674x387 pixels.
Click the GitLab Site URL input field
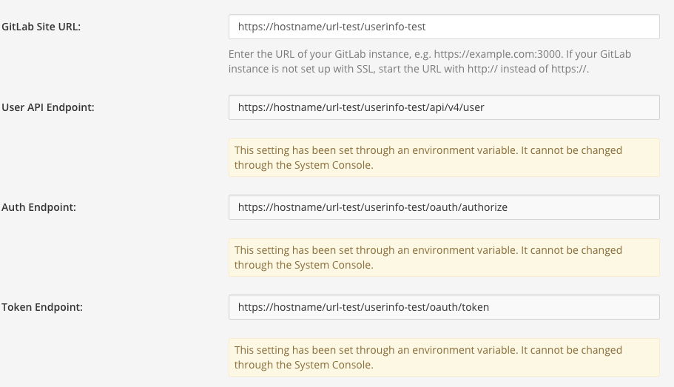[x=444, y=27]
